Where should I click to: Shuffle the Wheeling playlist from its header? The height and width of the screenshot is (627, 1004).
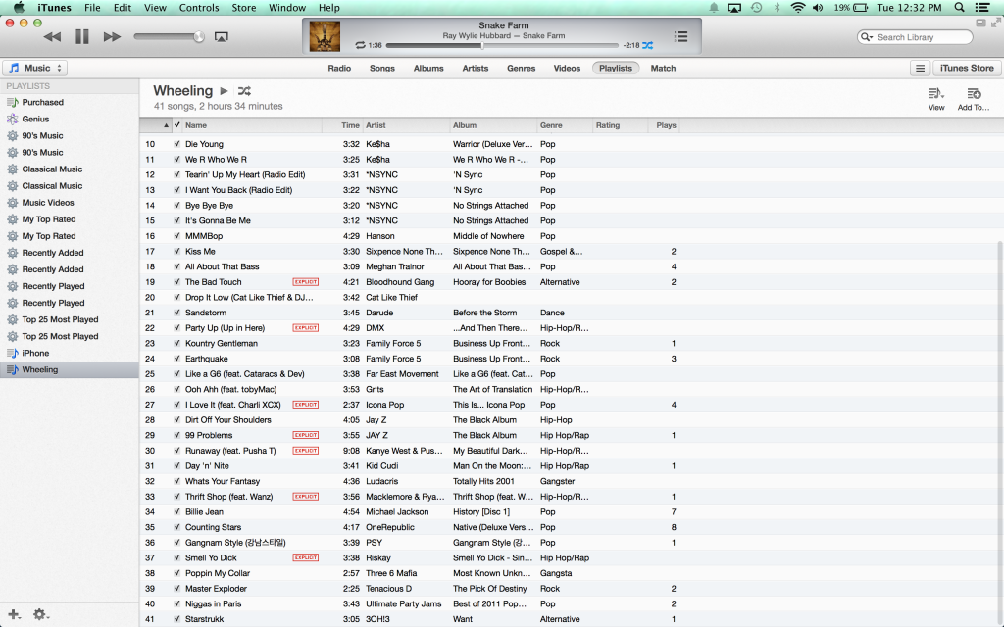click(244, 91)
